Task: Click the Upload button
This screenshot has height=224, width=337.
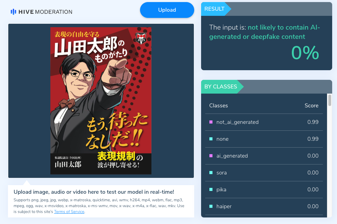Action: (x=167, y=10)
